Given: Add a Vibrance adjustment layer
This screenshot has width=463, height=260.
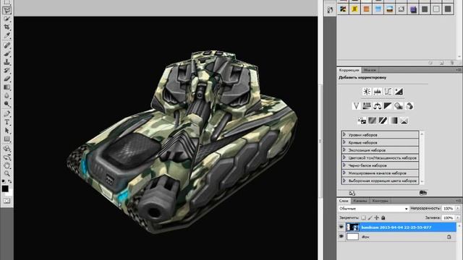Looking at the screenshot, I should point(356,106).
